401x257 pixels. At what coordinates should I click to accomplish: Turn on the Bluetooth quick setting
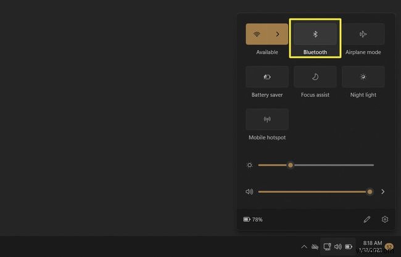[x=315, y=35]
